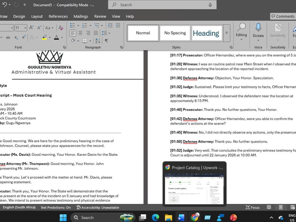Click Decrease Indent icon
The width and height of the screenshot is (296, 222).
click(110, 25)
